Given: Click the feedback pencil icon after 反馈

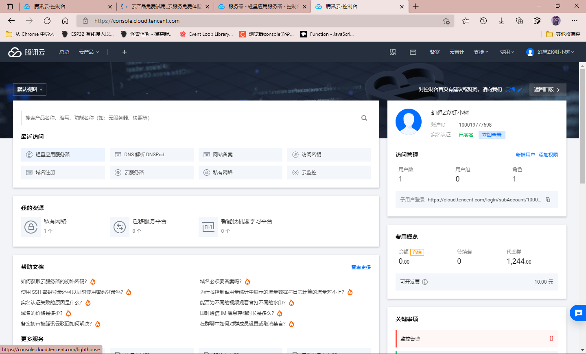Looking at the screenshot, I should point(520,90).
